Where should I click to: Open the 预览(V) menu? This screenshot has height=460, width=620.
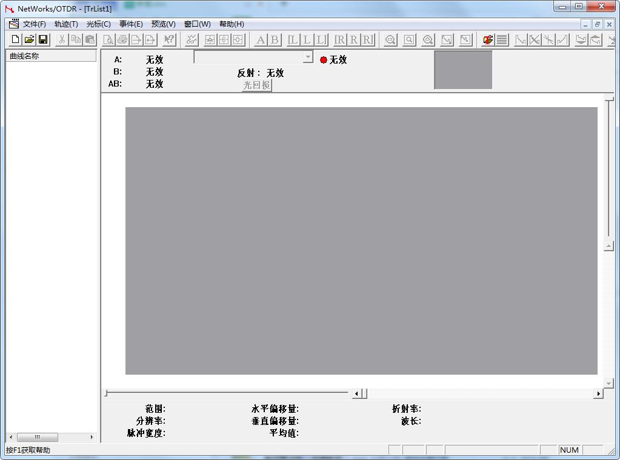point(163,24)
